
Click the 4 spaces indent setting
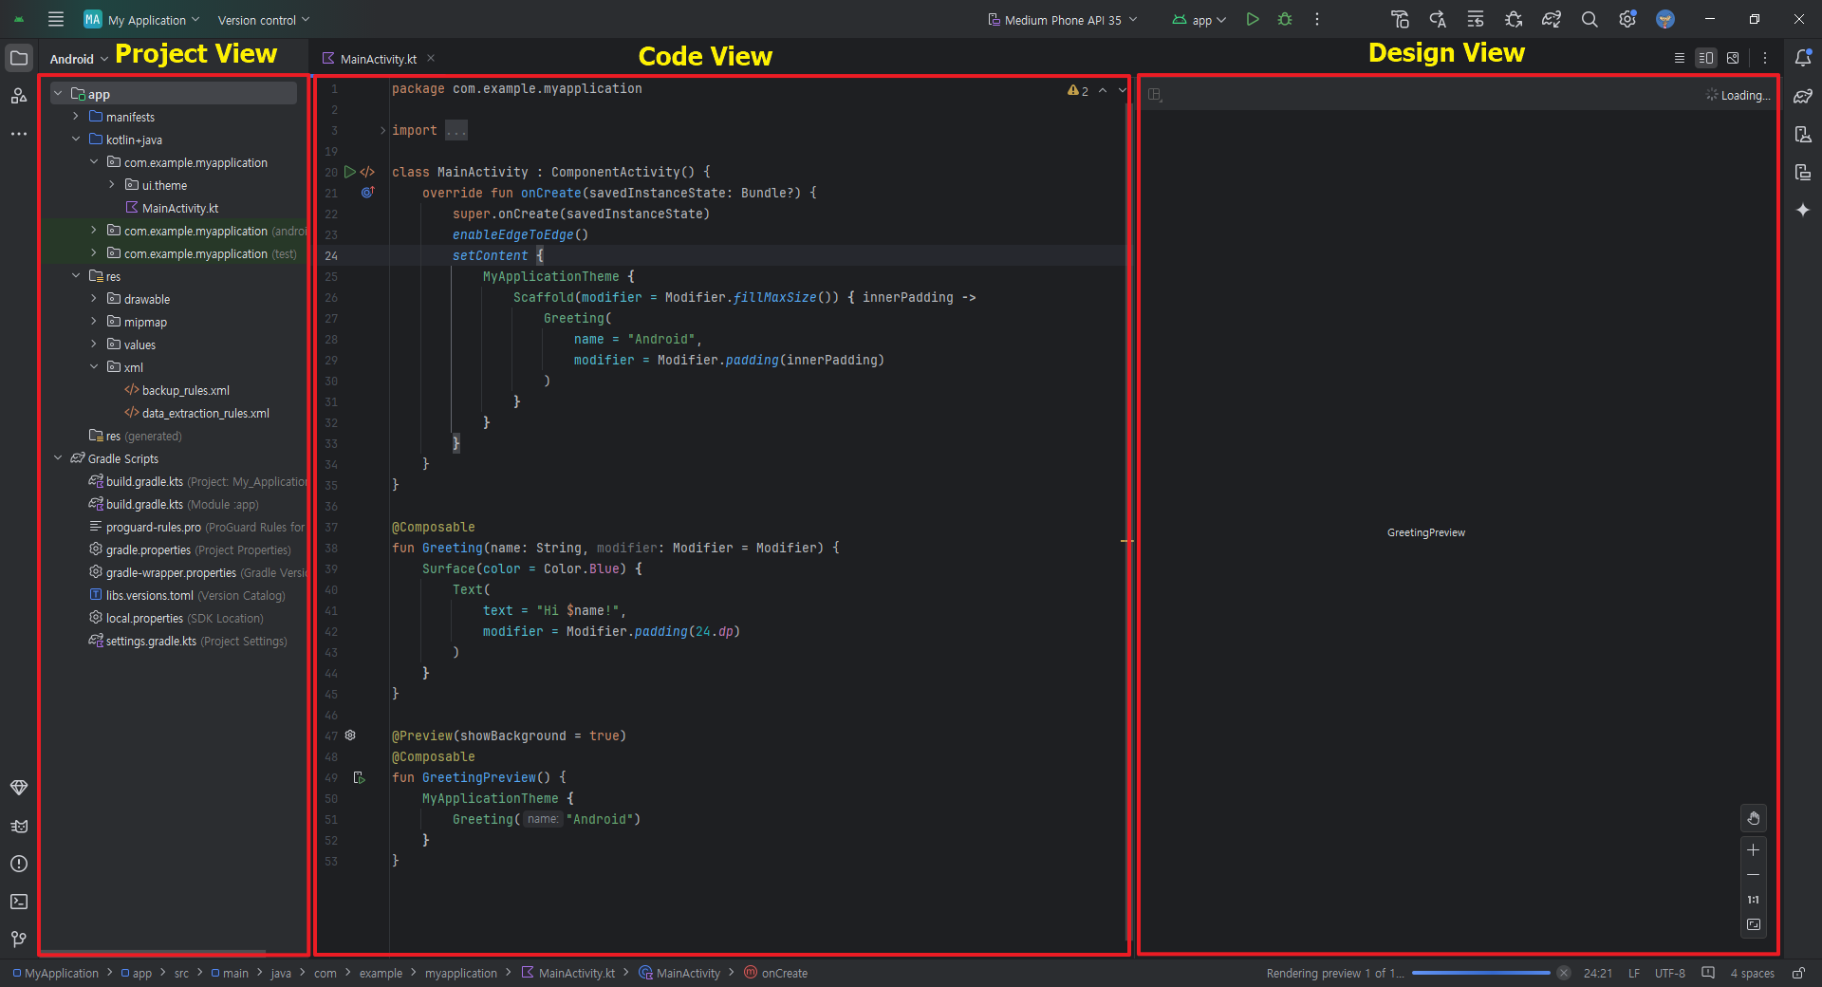[x=1752, y=973]
